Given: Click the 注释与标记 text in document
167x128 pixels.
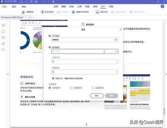Looking at the screenshot, I should 30,84.
